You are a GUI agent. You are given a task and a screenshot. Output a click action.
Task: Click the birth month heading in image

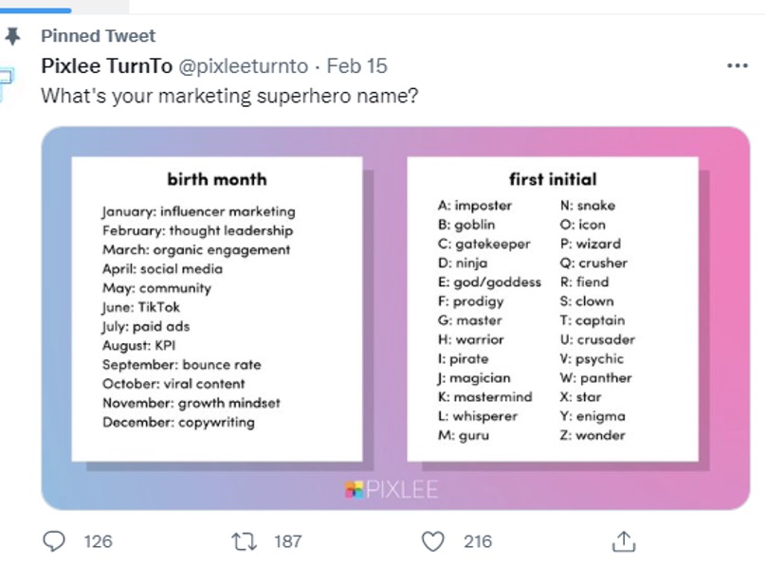point(217,179)
